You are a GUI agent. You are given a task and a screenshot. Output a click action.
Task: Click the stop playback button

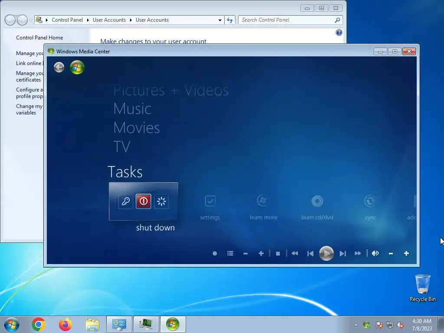pyautogui.click(x=278, y=253)
